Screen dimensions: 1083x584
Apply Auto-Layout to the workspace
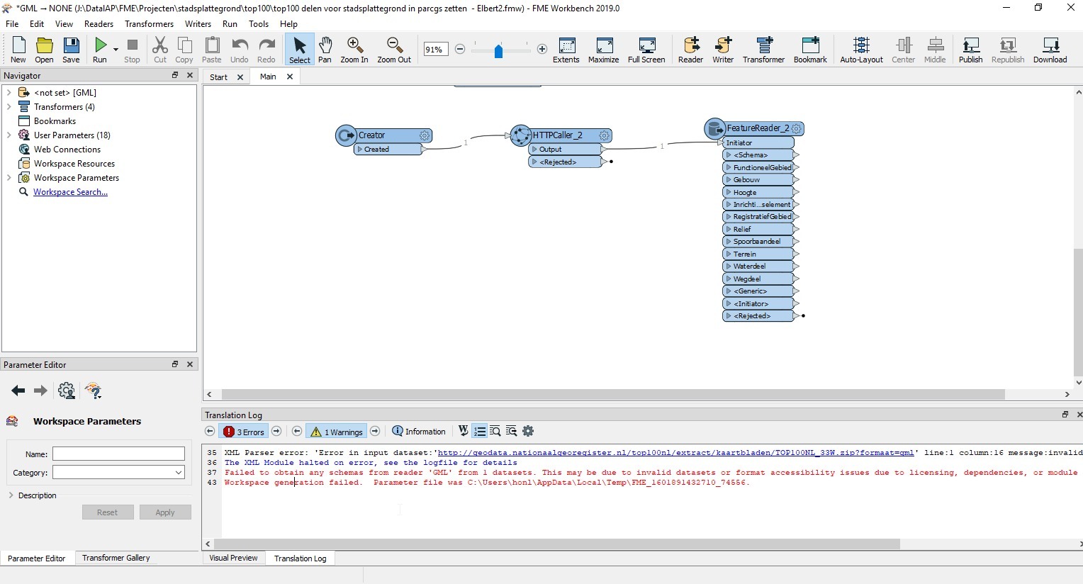[861, 50]
